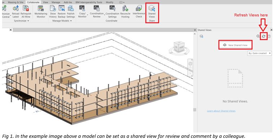Click the New Shared View button
This screenshot has width=273, height=140.
tap(235, 45)
